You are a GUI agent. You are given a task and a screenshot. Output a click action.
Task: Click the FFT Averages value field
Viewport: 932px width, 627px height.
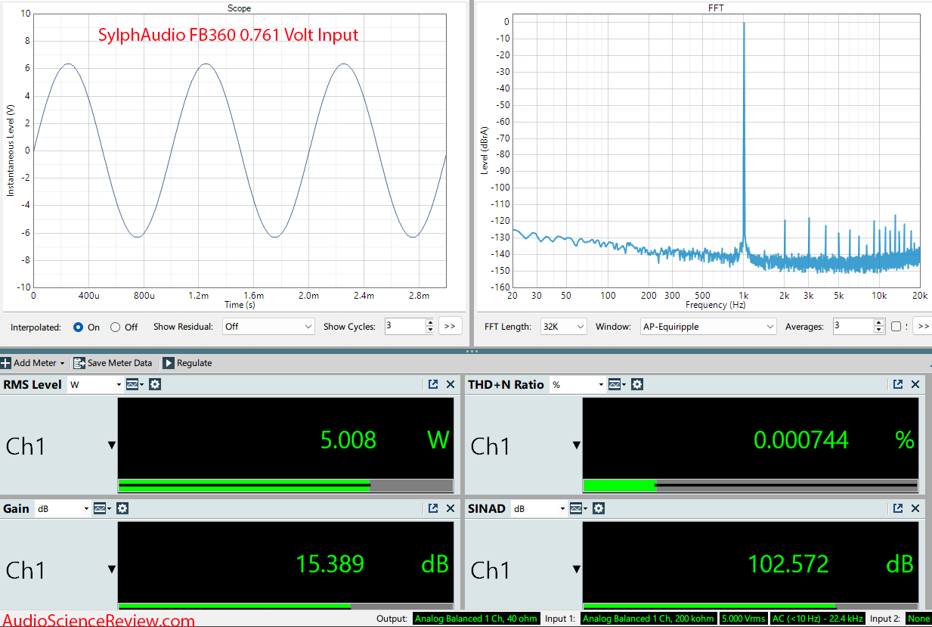click(x=853, y=327)
